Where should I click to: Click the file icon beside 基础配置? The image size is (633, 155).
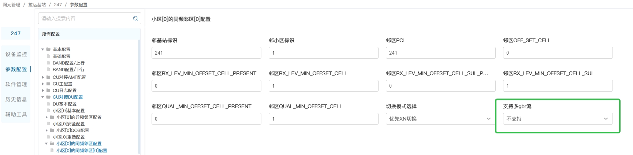click(48, 56)
